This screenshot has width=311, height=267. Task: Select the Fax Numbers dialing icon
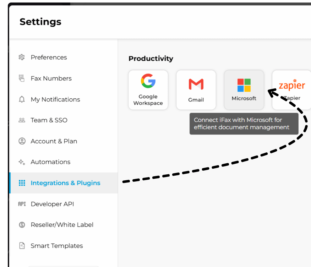pos(22,78)
